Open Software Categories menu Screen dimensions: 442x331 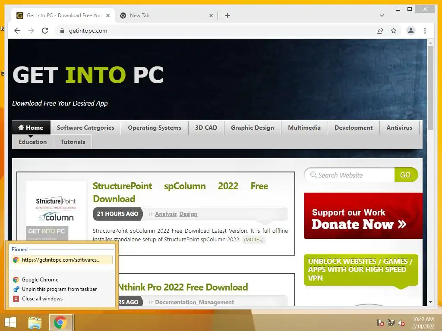pos(85,128)
